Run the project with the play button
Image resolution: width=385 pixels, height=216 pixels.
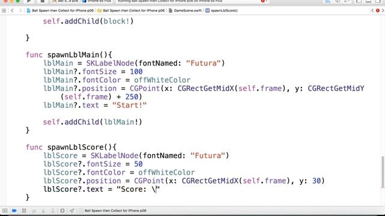[x=29, y=1]
